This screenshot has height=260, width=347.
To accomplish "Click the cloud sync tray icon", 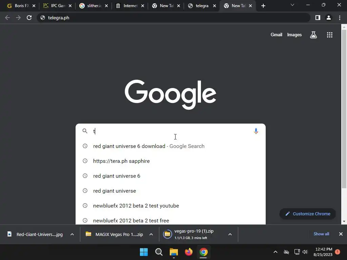I will (x=286, y=252).
